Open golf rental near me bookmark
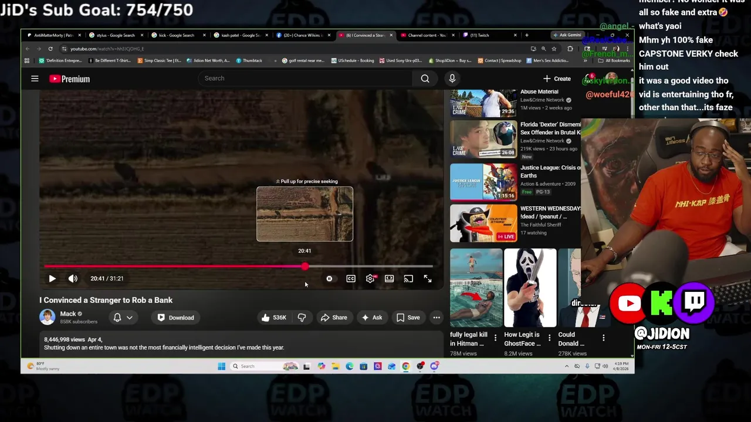Screen dimensions: 751x422 [303, 60]
